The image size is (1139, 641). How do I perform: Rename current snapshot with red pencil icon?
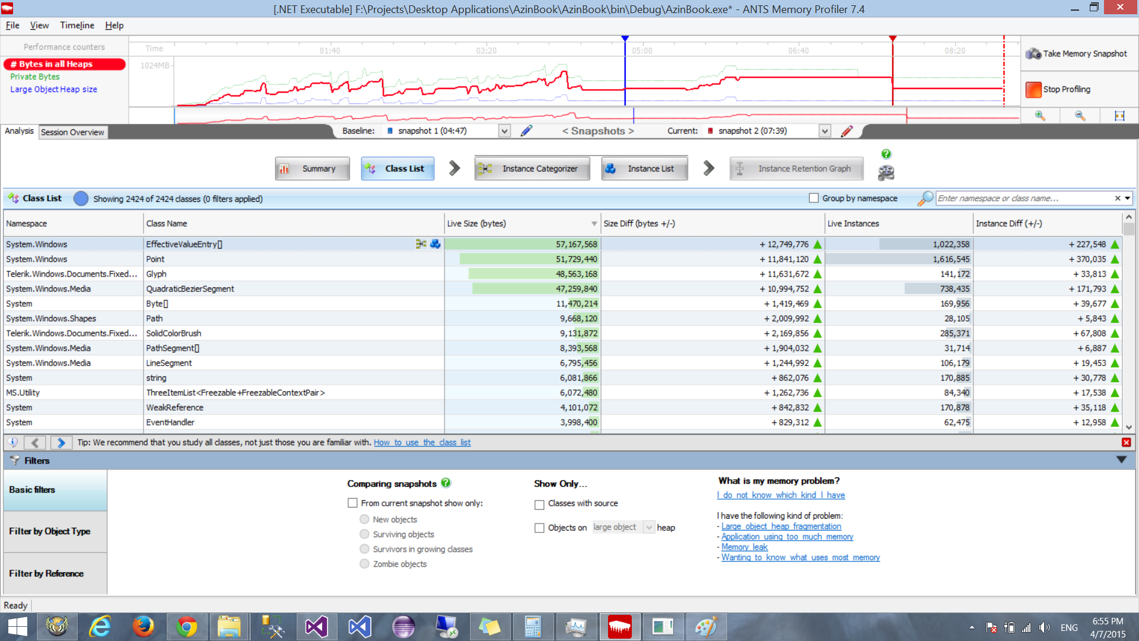click(x=847, y=131)
